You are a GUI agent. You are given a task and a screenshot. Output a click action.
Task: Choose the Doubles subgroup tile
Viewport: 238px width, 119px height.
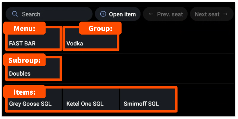(x=33, y=71)
